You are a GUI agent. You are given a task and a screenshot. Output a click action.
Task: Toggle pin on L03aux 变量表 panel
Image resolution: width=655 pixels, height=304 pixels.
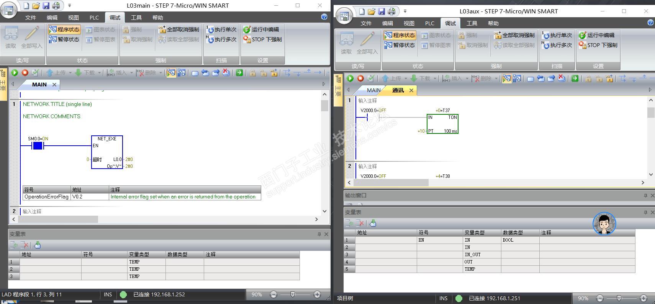coord(645,212)
